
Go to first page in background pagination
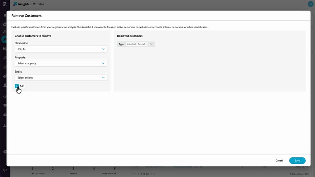(x=134, y=174)
